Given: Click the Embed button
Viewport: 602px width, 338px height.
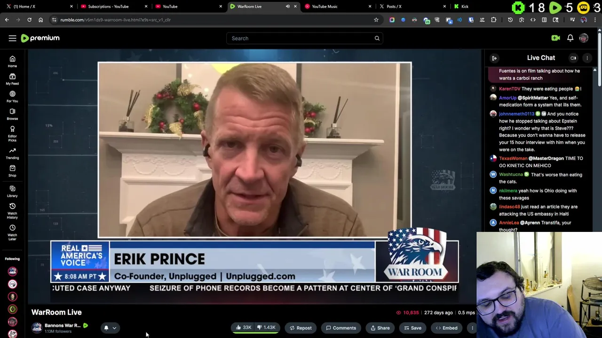Looking at the screenshot, I should [446, 328].
